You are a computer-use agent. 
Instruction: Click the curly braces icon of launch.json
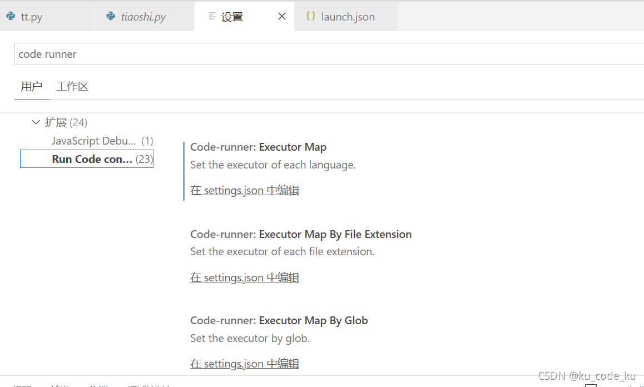tap(311, 16)
